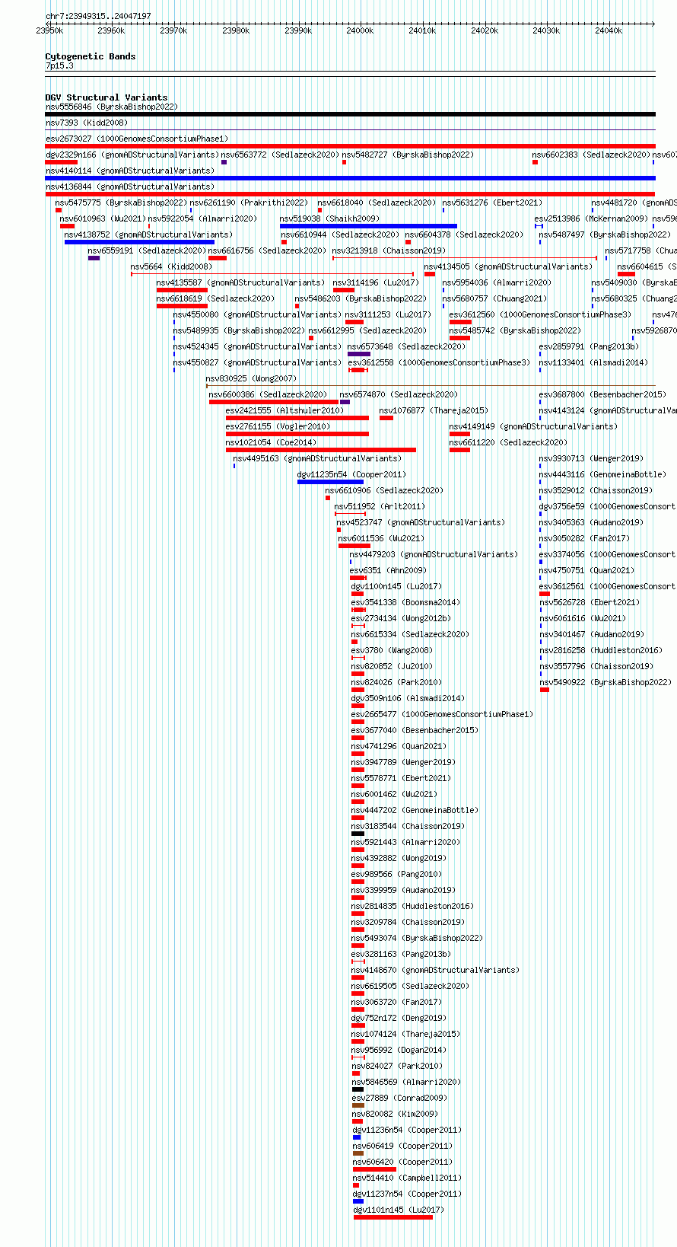Open esv3780 (Wang2008) variant
This screenshot has width=677, height=1247.
[x=392, y=650]
